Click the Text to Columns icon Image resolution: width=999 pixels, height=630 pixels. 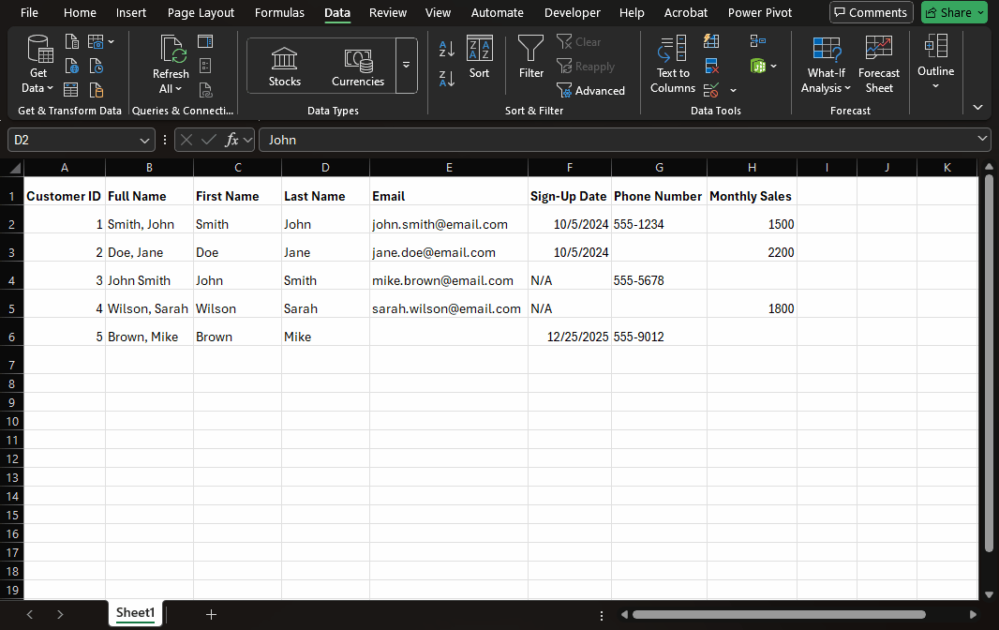[x=673, y=63]
